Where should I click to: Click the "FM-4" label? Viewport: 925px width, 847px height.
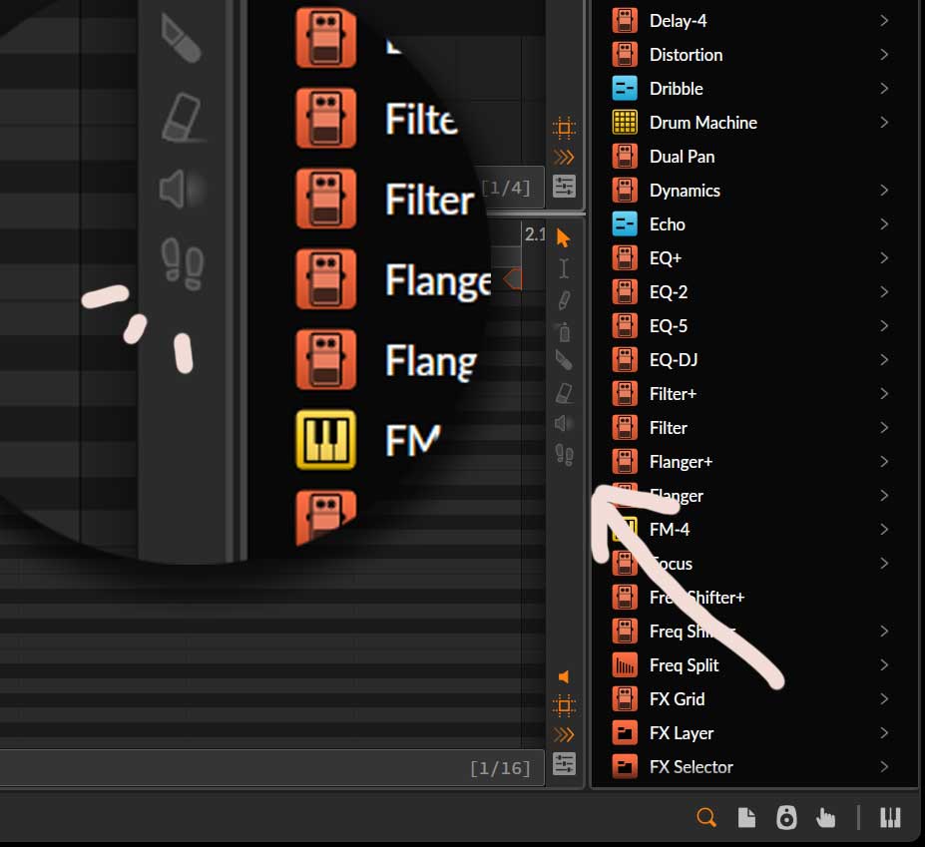pyautogui.click(x=670, y=530)
